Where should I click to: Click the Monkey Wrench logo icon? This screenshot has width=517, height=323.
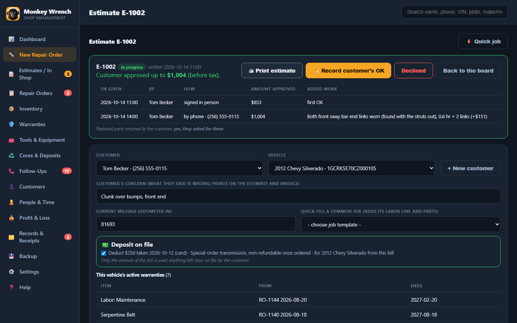[x=13, y=14]
